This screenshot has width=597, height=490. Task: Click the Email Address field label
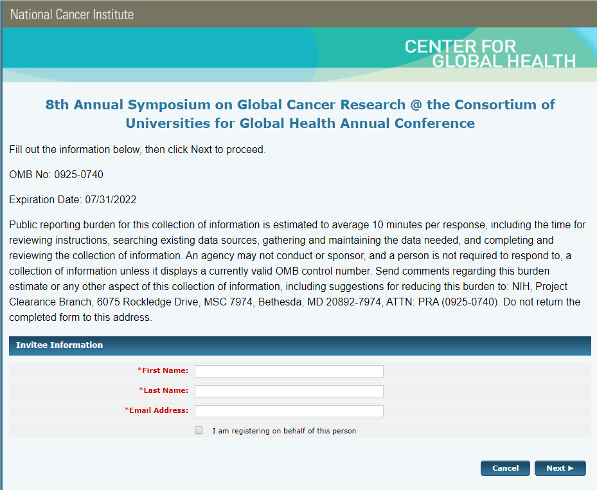coord(159,410)
